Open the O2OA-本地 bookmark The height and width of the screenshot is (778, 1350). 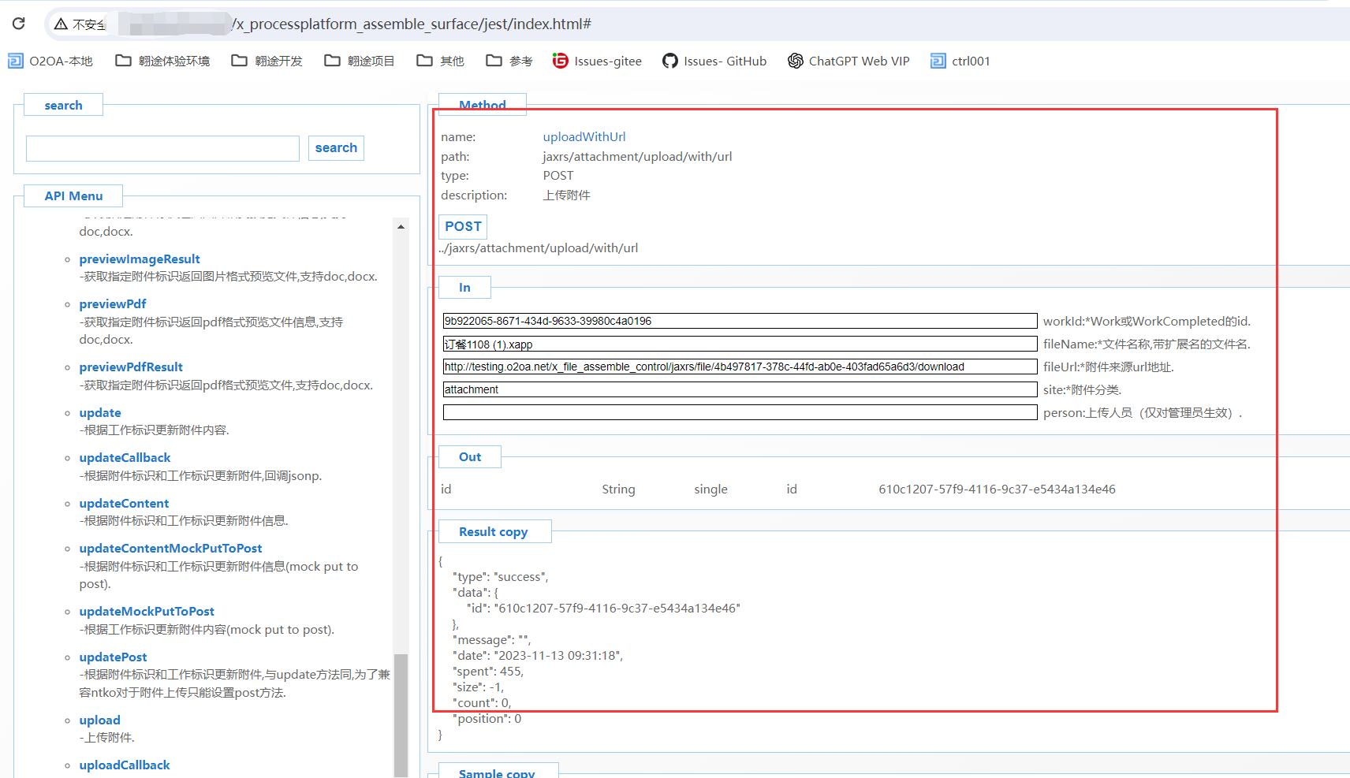(50, 61)
